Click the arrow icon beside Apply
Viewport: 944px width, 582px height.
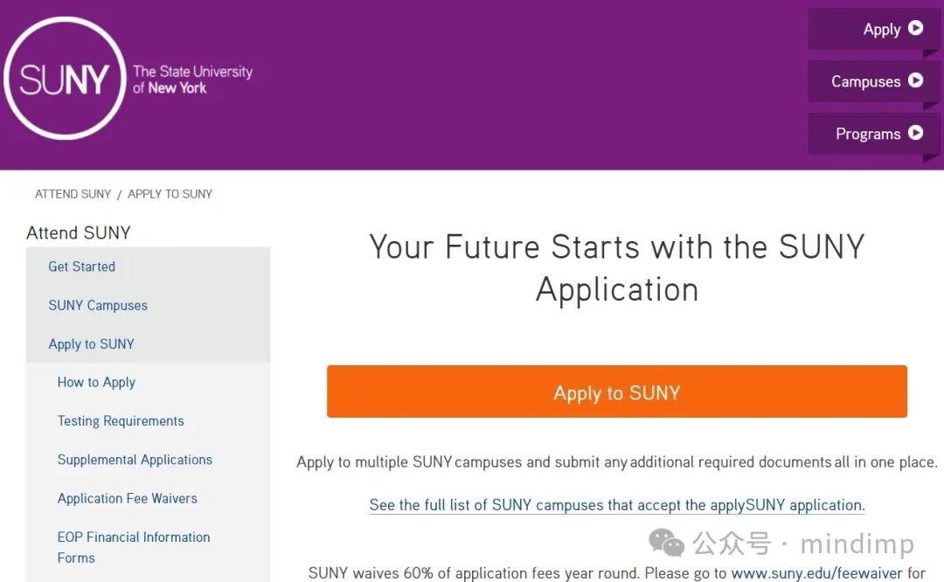tap(915, 28)
